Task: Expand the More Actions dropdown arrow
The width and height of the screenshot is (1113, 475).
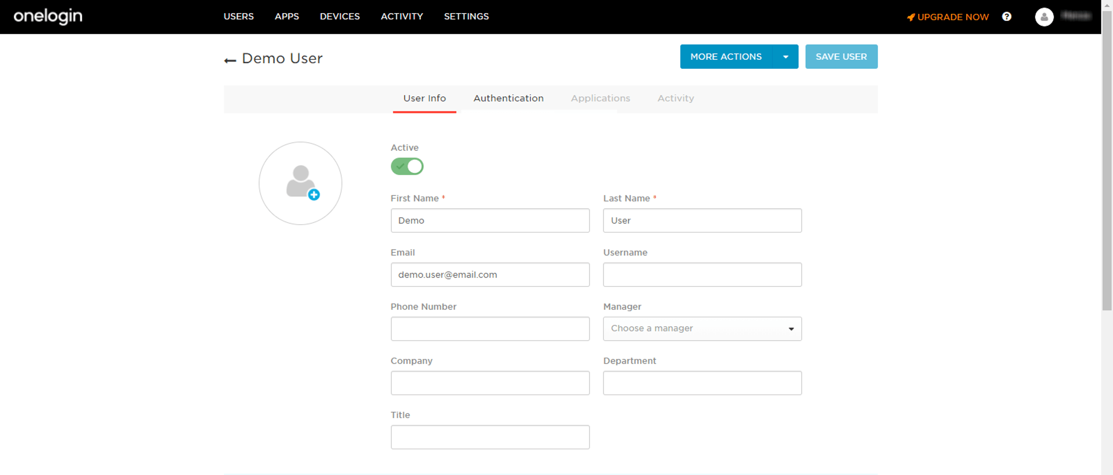Action: (x=785, y=56)
